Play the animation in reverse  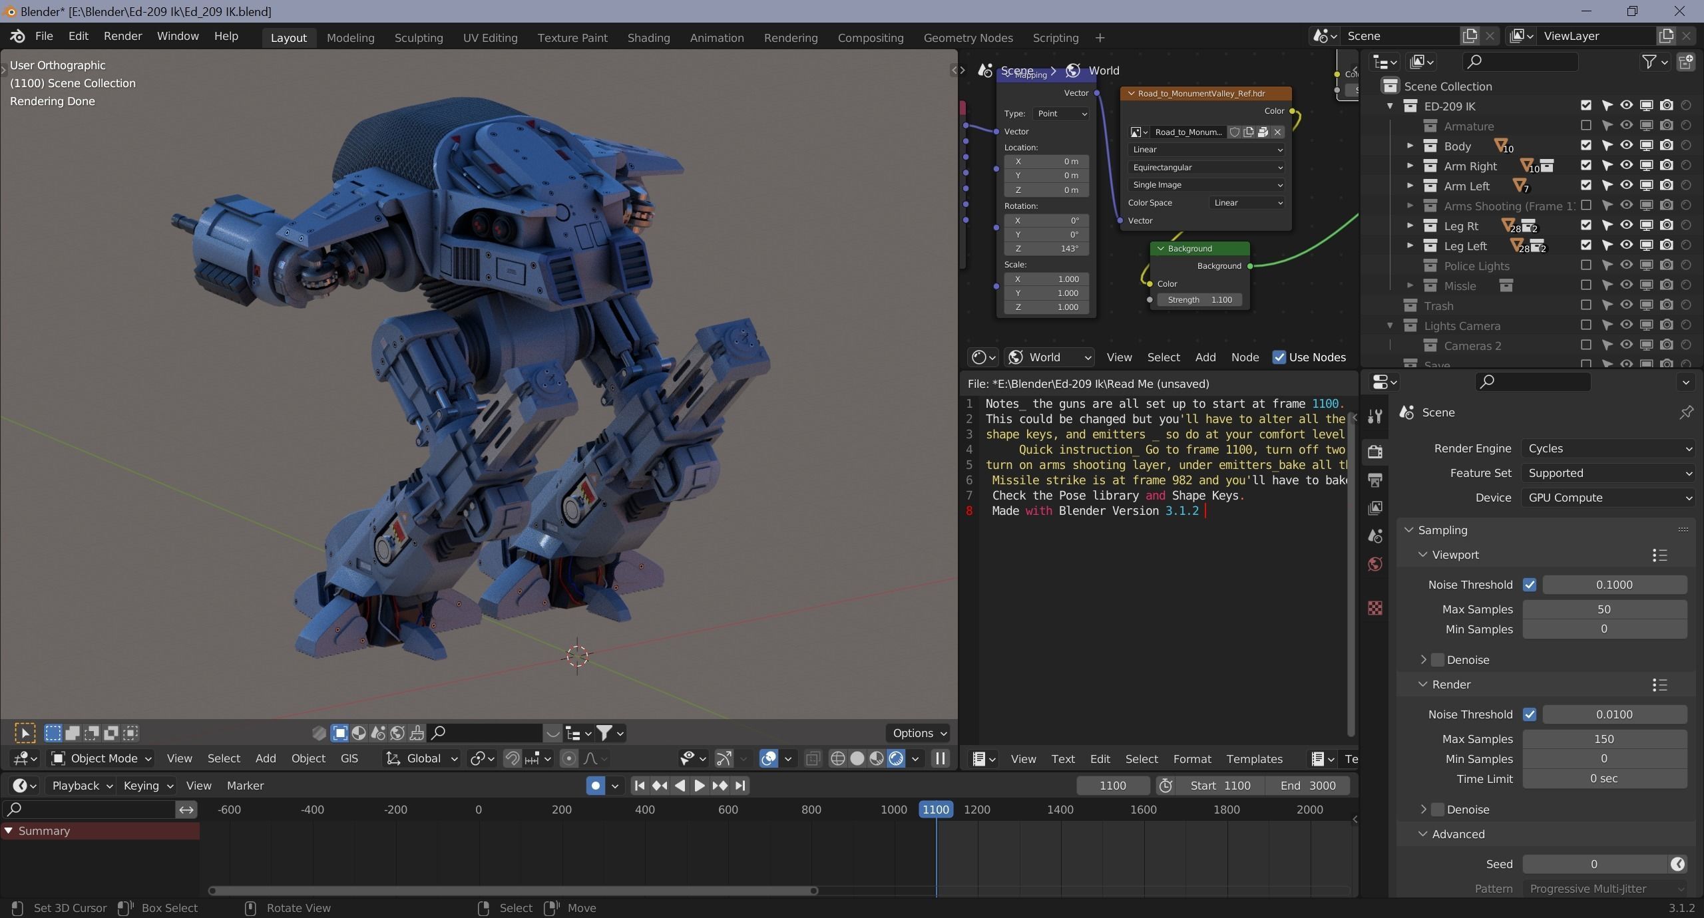(x=680, y=786)
